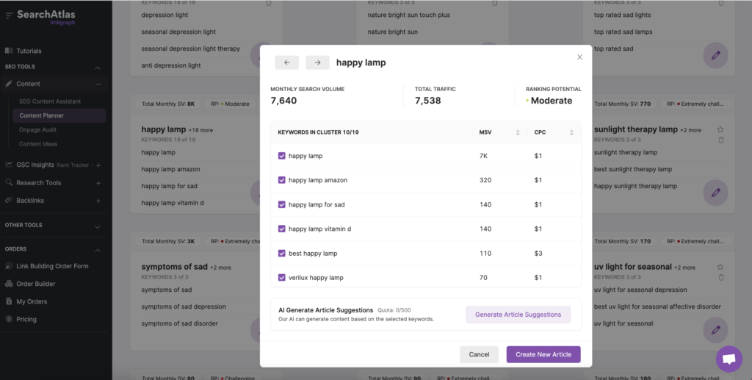752x380 pixels.
Task: Click the Quota: 0/500 text
Action: (x=394, y=310)
